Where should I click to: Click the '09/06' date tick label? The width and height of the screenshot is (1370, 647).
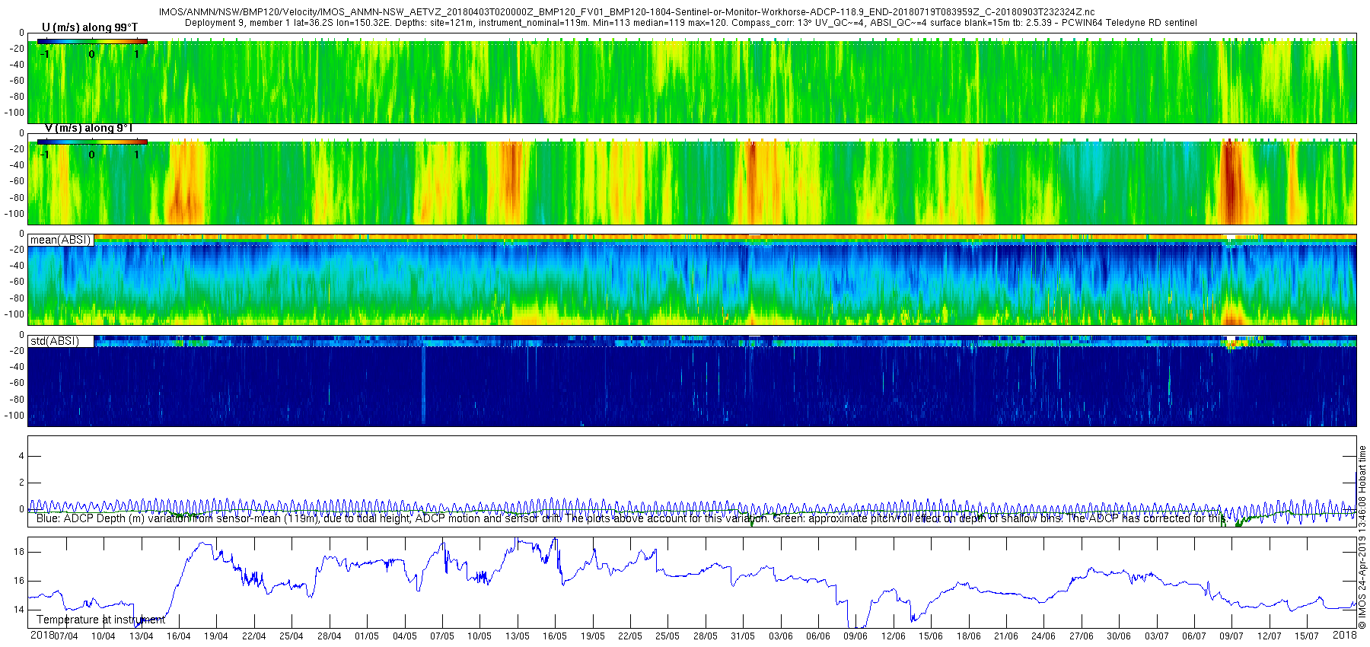click(x=855, y=636)
